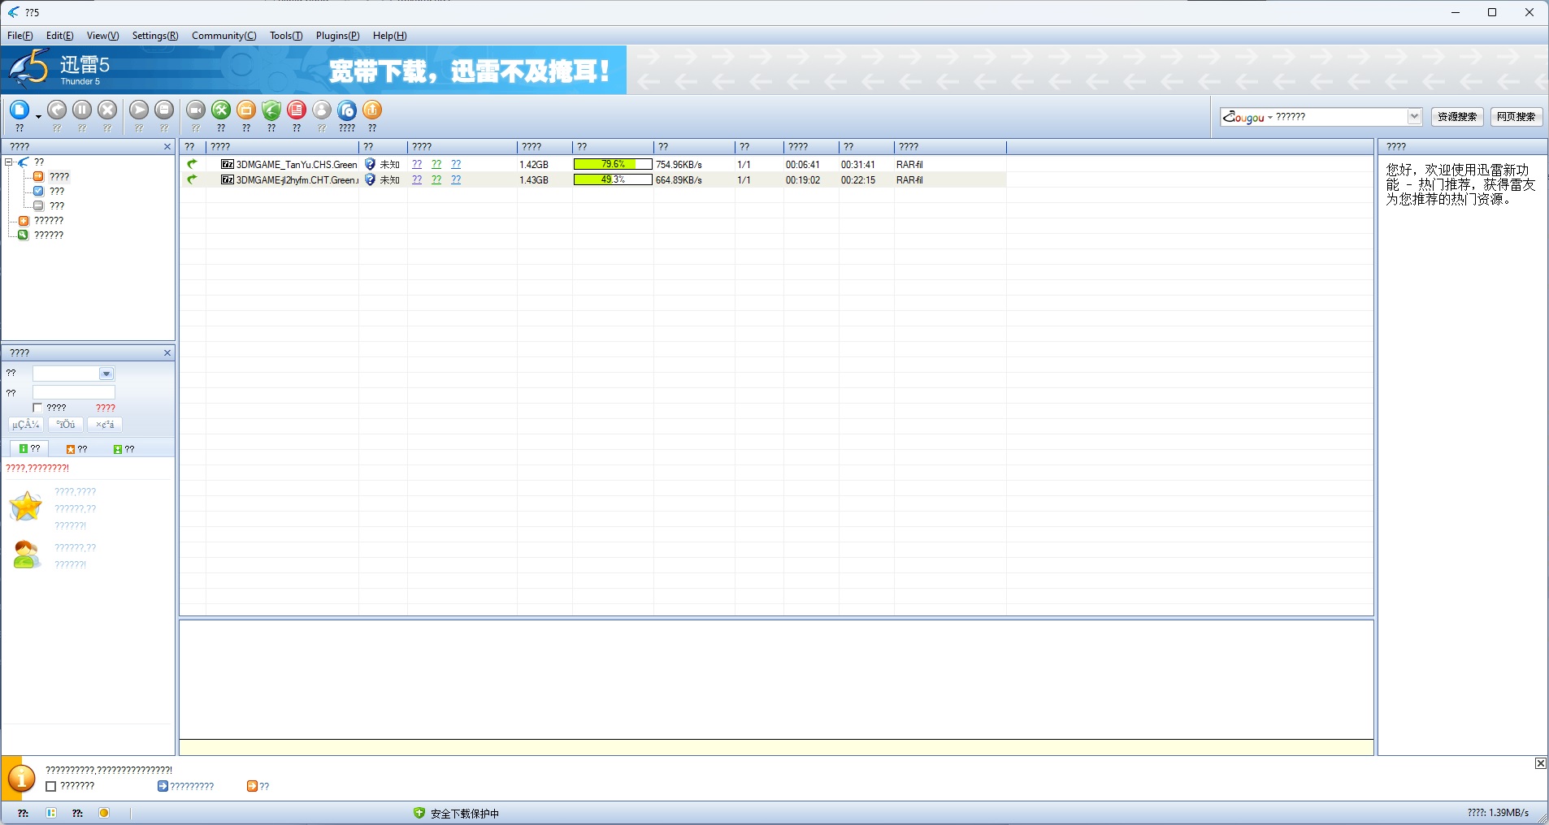
Task: Click the blue arrow link in the notification bar
Action: point(186,786)
